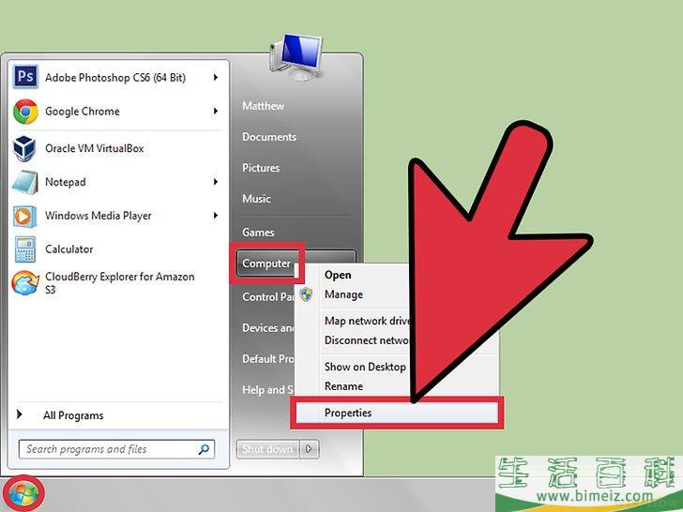Open Games from Start menu
This screenshot has width=683, height=512.
point(258,233)
